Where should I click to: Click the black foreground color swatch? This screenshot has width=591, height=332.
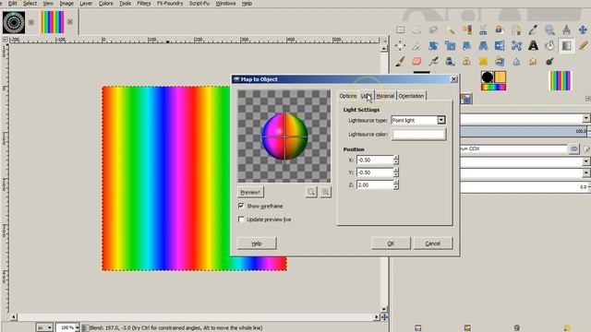[x=487, y=77]
